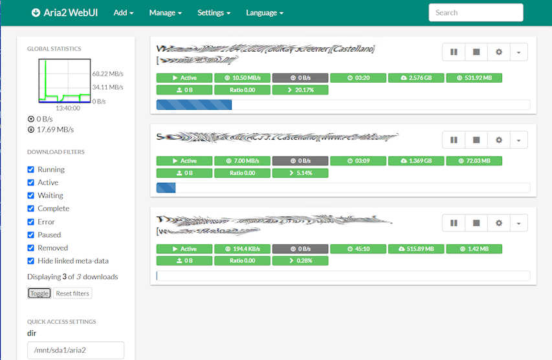Pause the download with 7.00 MB/s speed

[x=454, y=140]
